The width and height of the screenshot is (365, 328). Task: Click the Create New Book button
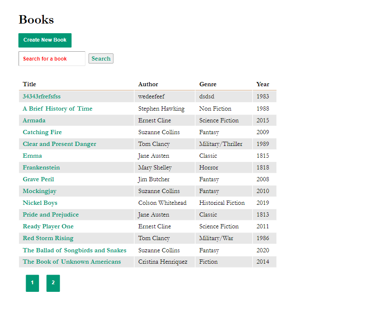point(45,40)
